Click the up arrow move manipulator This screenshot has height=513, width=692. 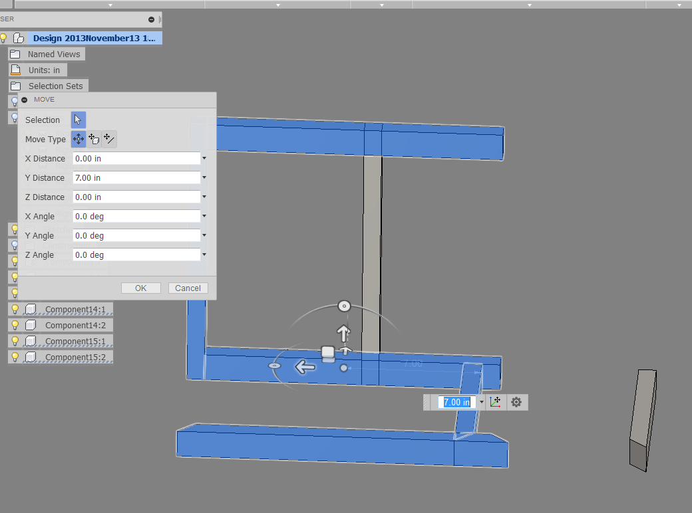pos(343,334)
